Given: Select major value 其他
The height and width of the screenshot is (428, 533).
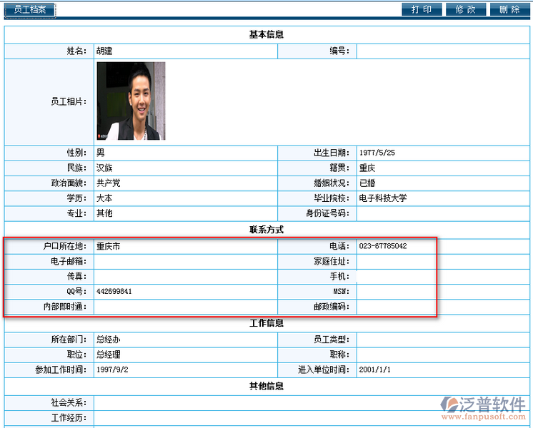Looking at the screenshot, I should point(104,213).
